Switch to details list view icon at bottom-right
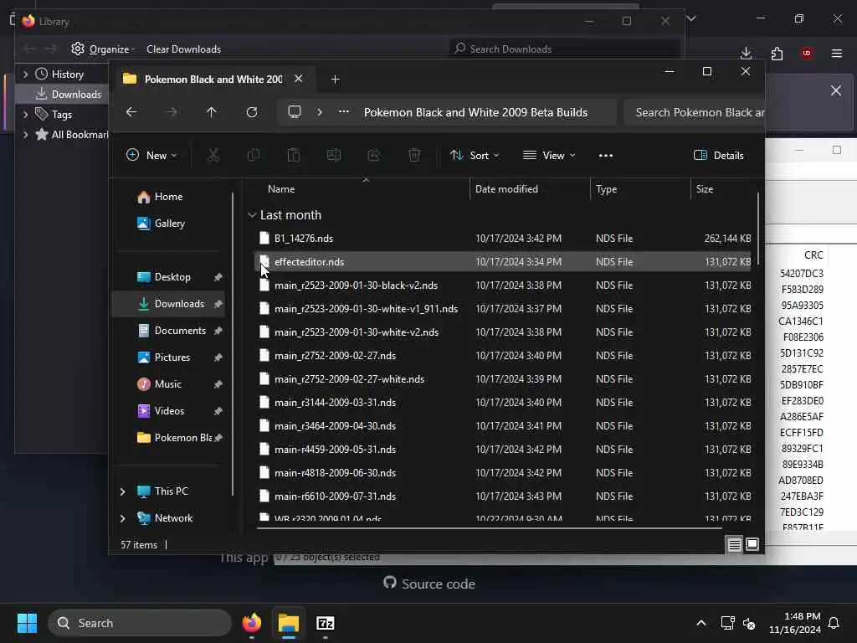The height and width of the screenshot is (643, 857). coord(735,544)
